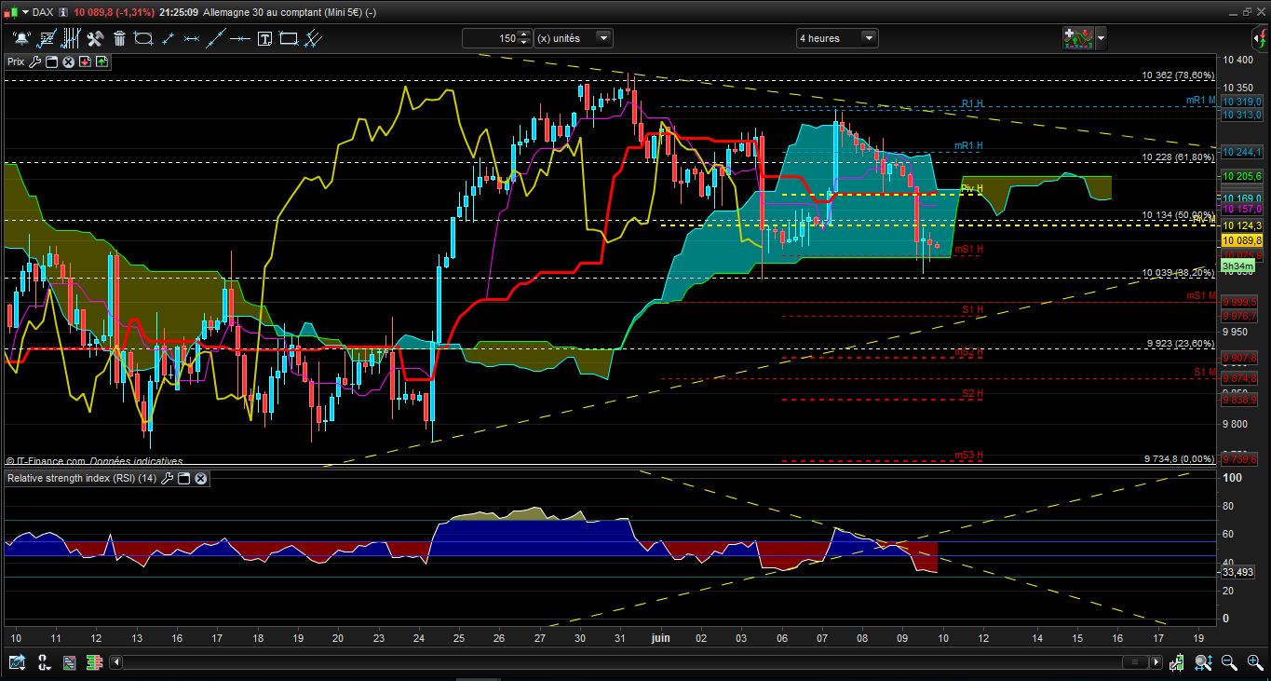
Task: Click the 10 244,1 price tag
Action: (x=1241, y=153)
